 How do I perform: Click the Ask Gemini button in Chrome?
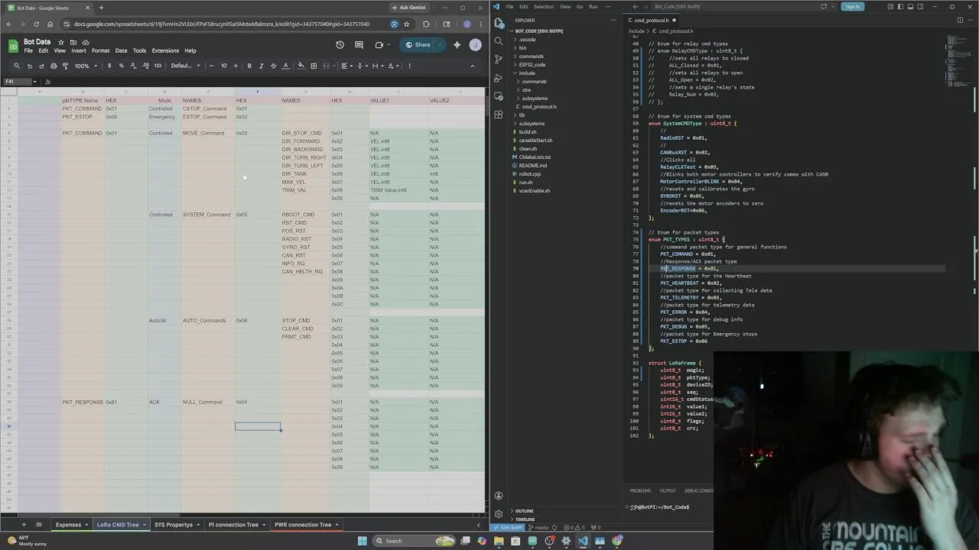click(408, 8)
